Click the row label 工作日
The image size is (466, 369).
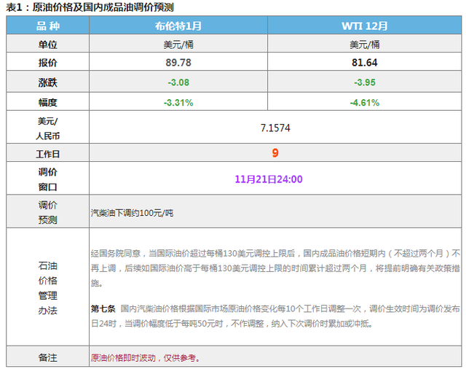(x=47, y=154)
